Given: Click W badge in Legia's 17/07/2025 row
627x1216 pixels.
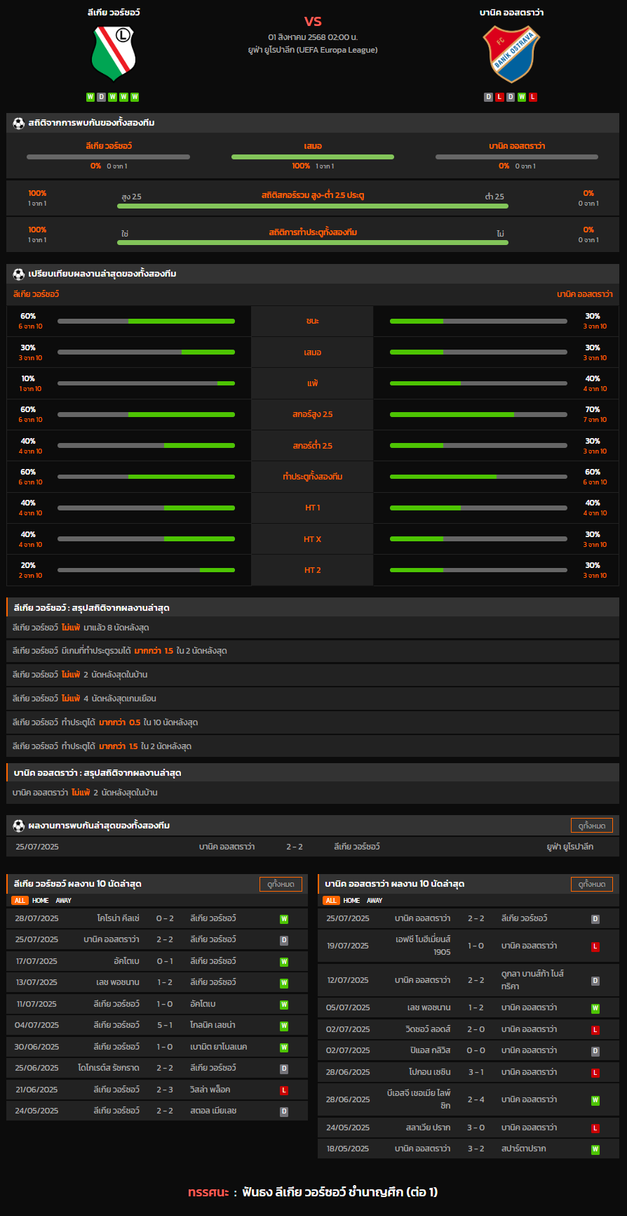Looking at the screenshot, I should click(284, 962).
